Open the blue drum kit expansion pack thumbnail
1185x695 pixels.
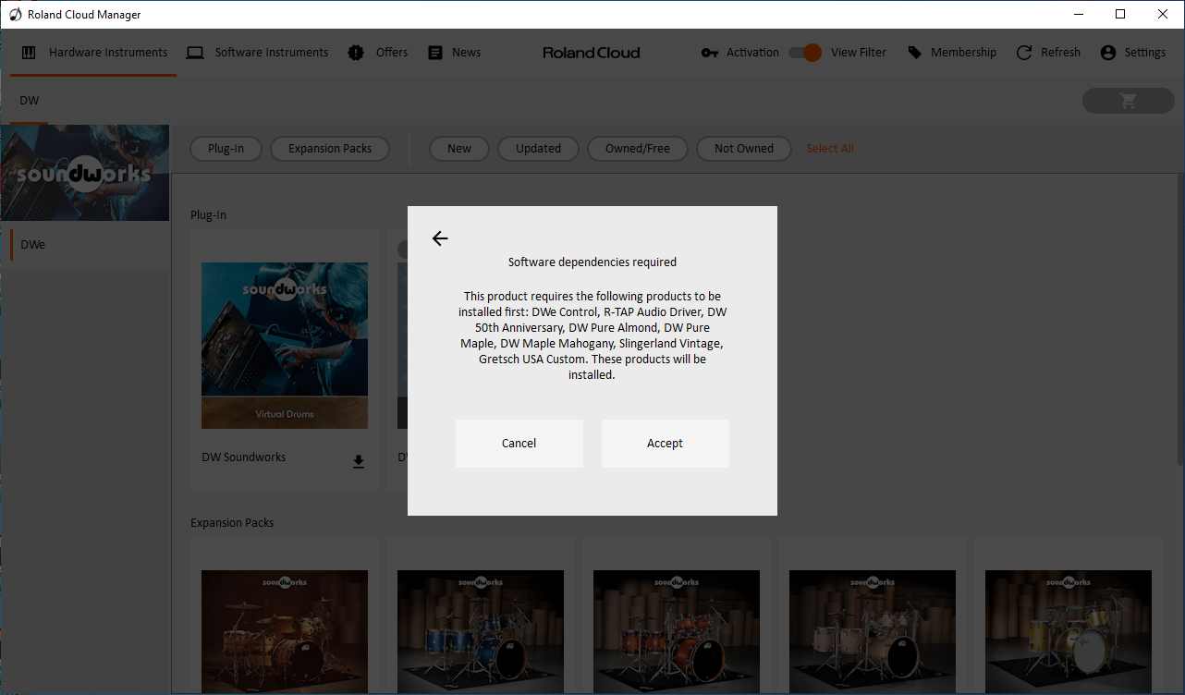481,632
